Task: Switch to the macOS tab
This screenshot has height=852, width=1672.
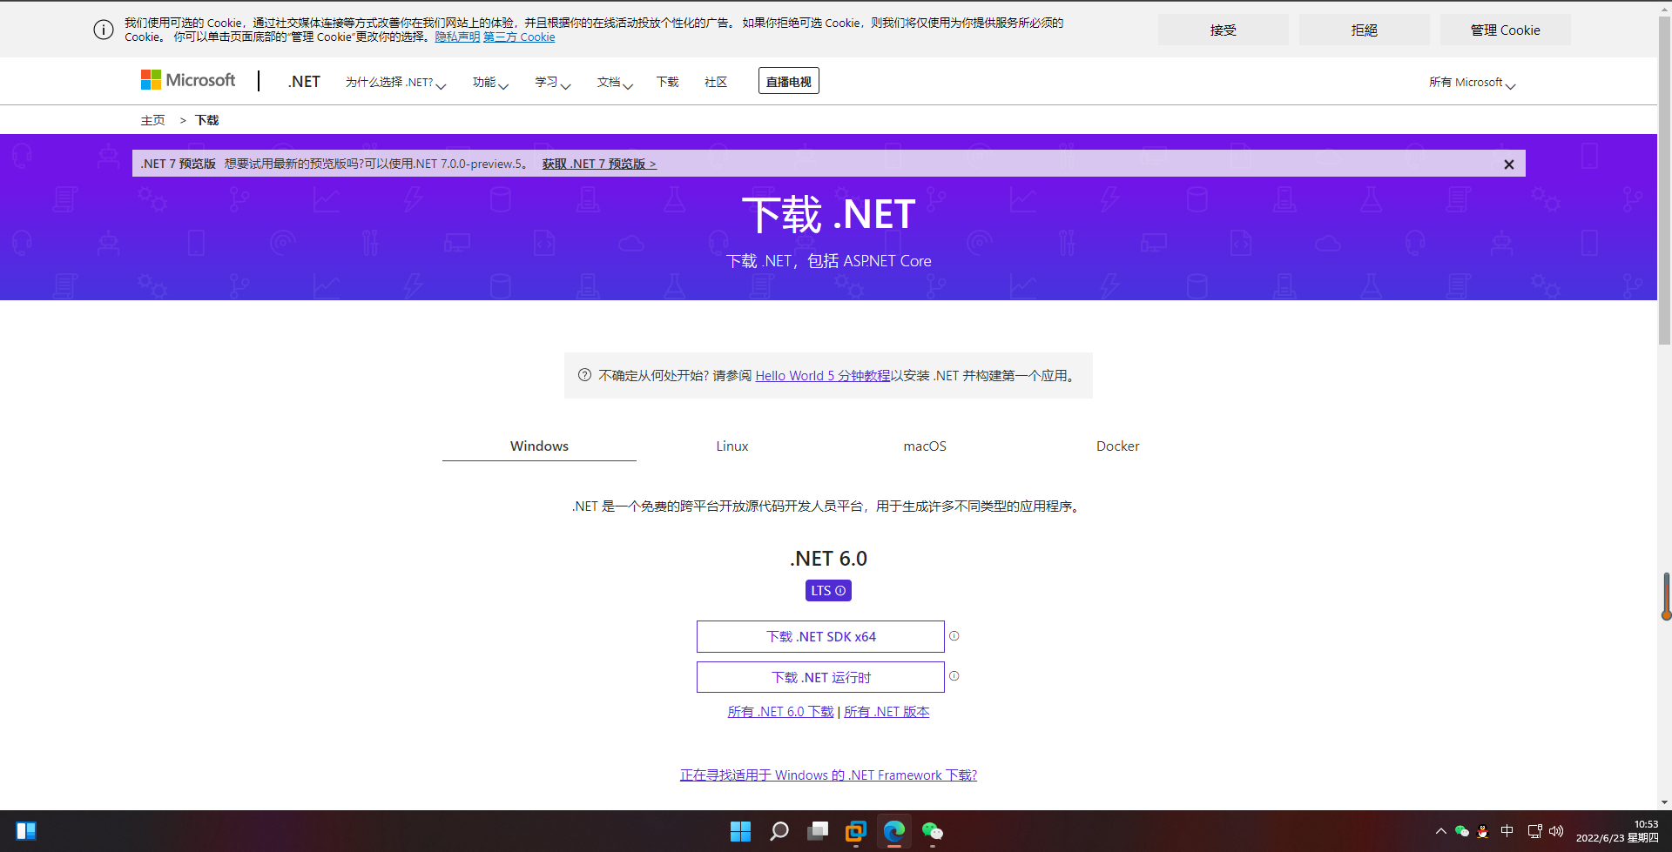Action: click(x=925, y=446)
